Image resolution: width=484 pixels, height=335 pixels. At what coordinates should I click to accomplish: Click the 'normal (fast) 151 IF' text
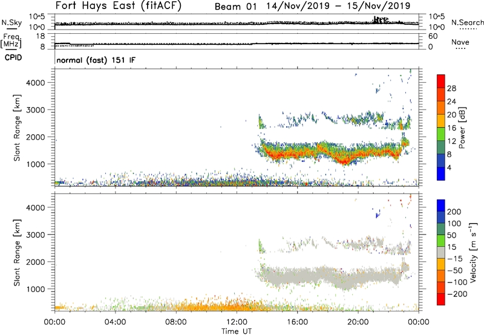[96, 60]
